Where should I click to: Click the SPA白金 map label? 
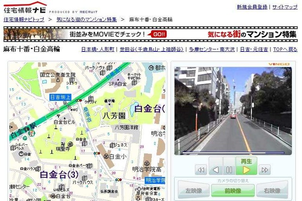point(117,84)
